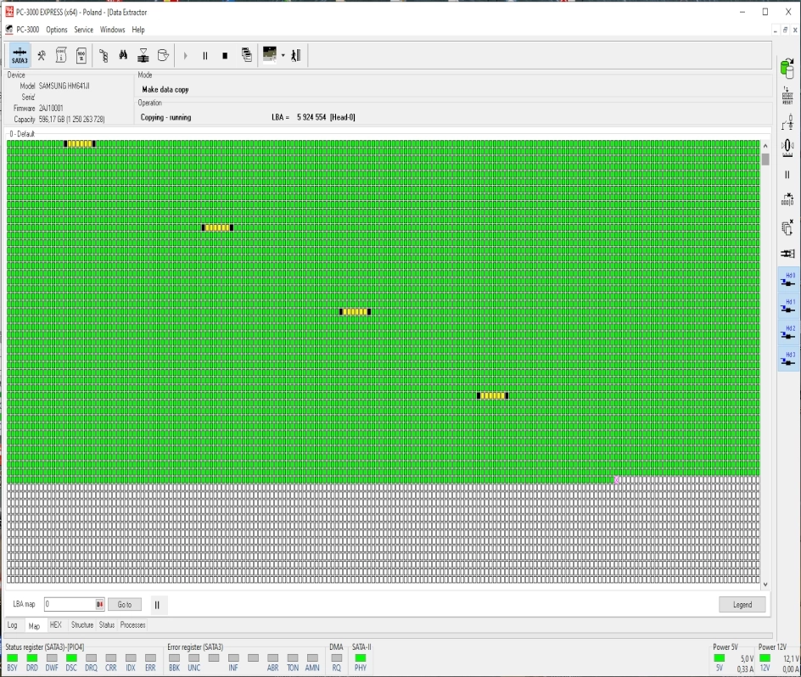
Task: Click the pause icon in right sidebar
Action: point(787,175)
